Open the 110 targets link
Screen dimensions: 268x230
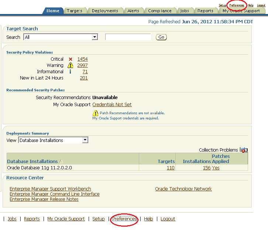tap(171, 168)
